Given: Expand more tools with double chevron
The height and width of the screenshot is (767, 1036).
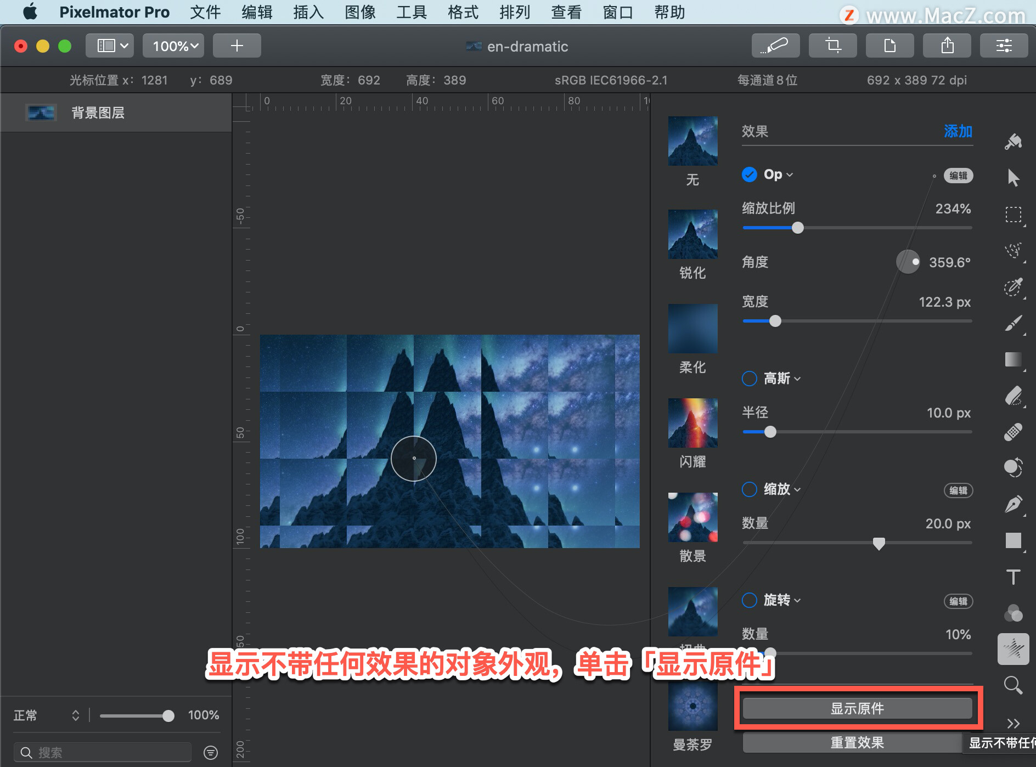Looking at the screenshot, I should pos(1013,723).
